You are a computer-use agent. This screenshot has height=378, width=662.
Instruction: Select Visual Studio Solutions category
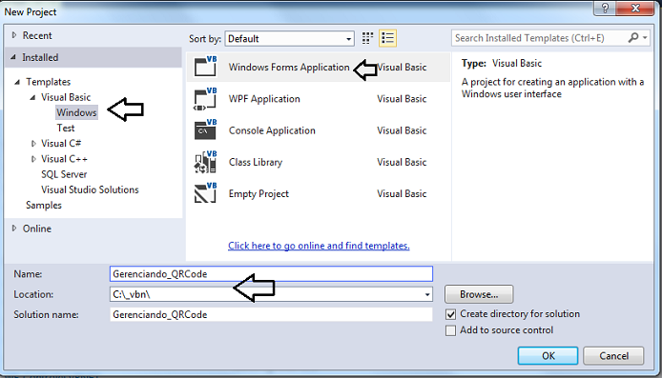[90, 189]
